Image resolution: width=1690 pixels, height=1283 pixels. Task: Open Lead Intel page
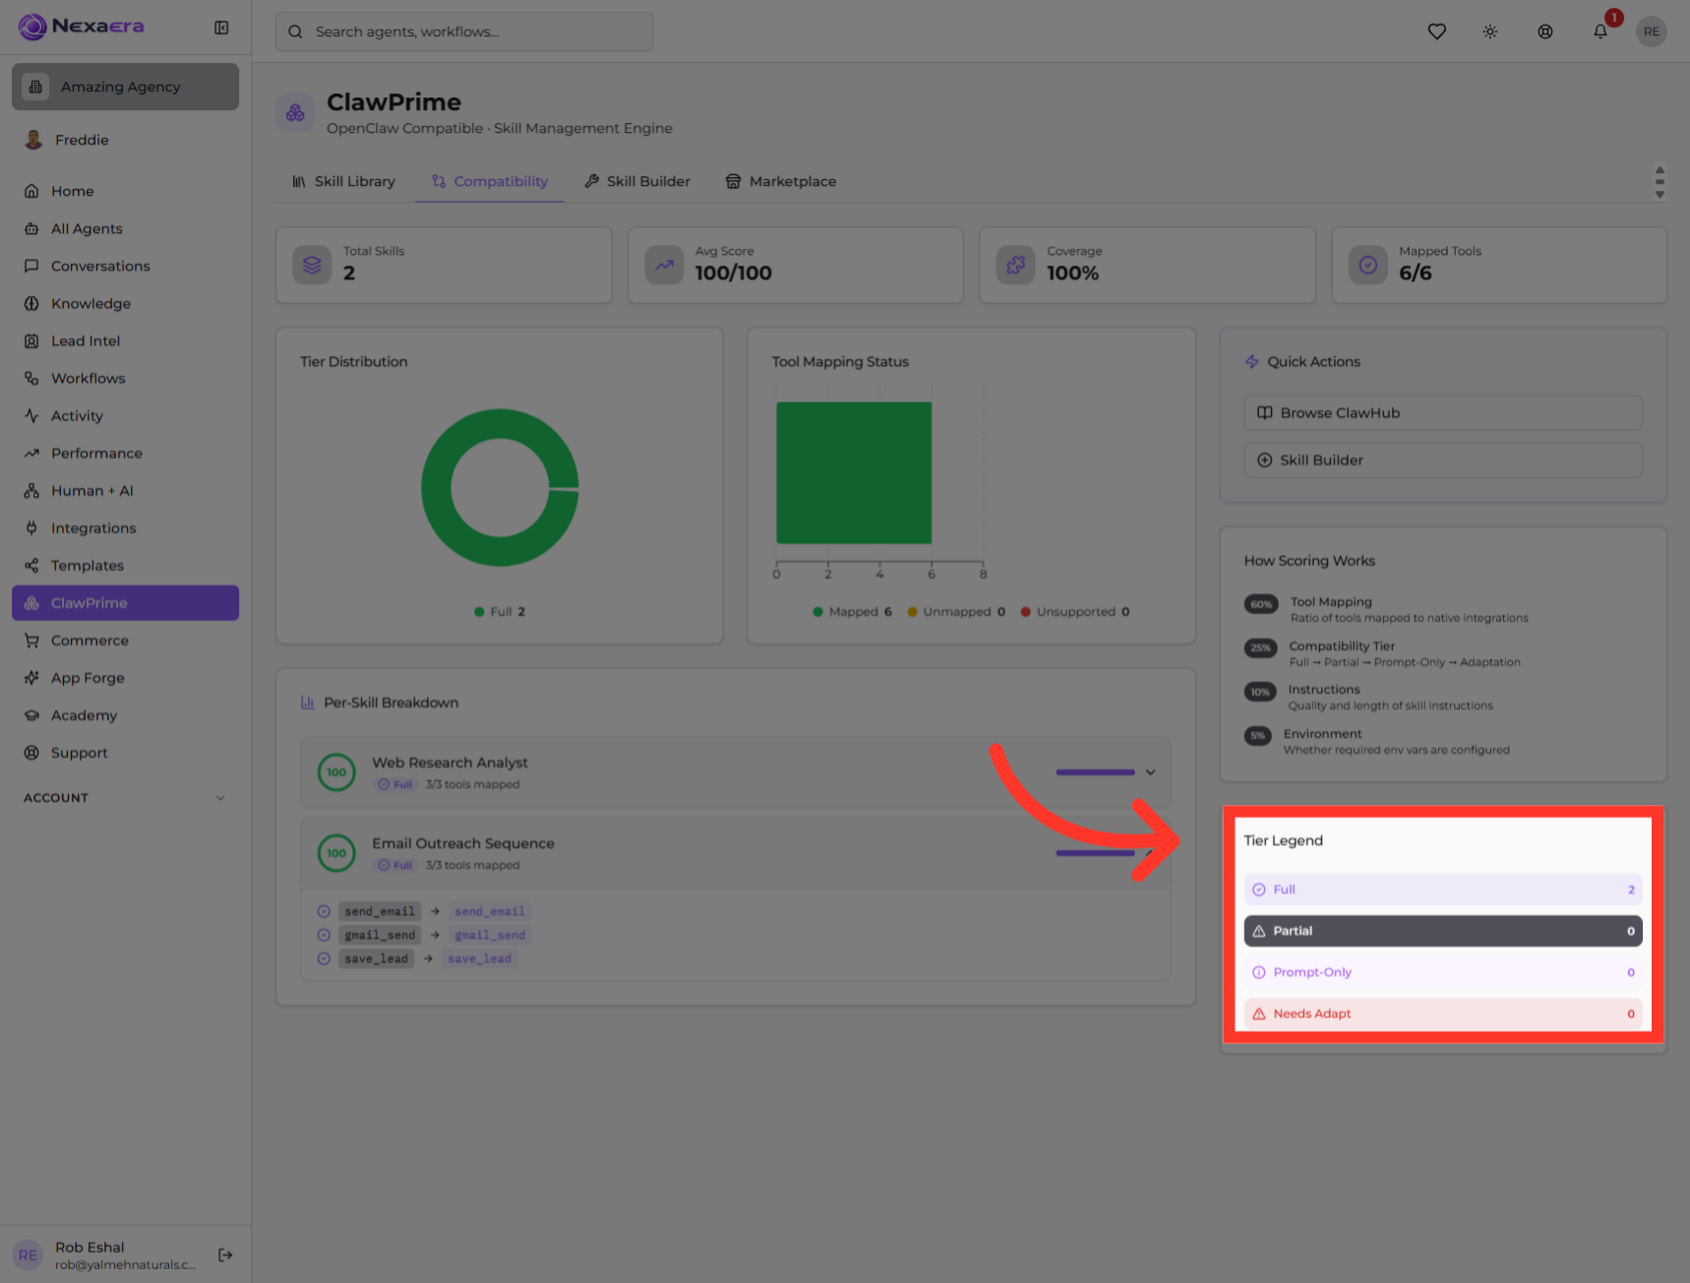coord(125,340)
